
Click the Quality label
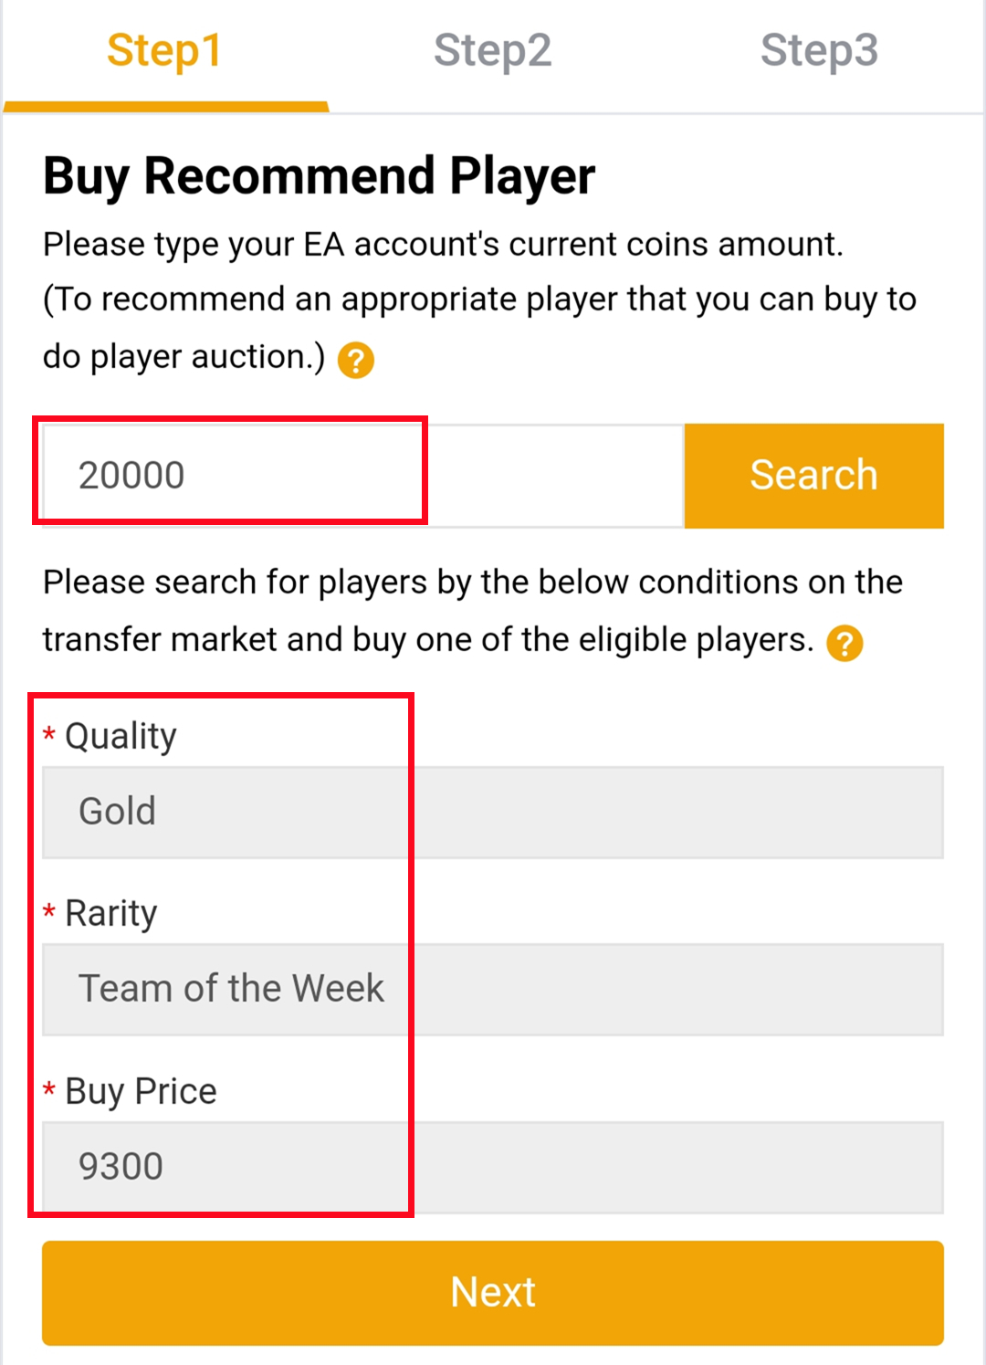[120, 736]
